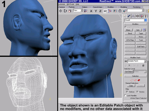Enable the Lock Handles checkbox
The width and height of the screenshot is (149, 111).
(125, 96)
